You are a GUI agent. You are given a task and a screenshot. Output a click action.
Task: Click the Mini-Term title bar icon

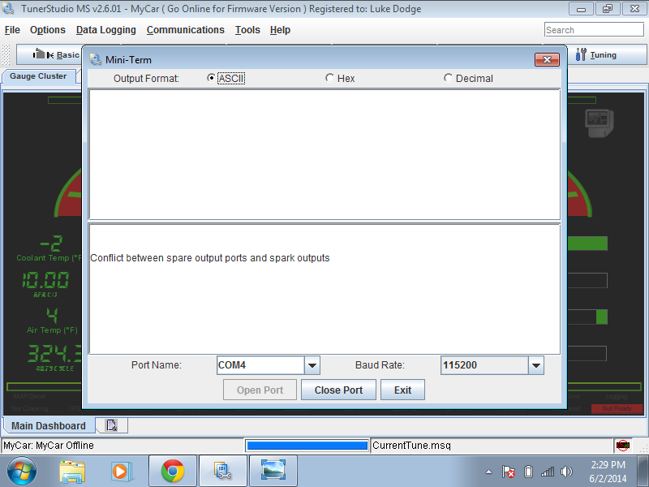[x=96, y=59]
